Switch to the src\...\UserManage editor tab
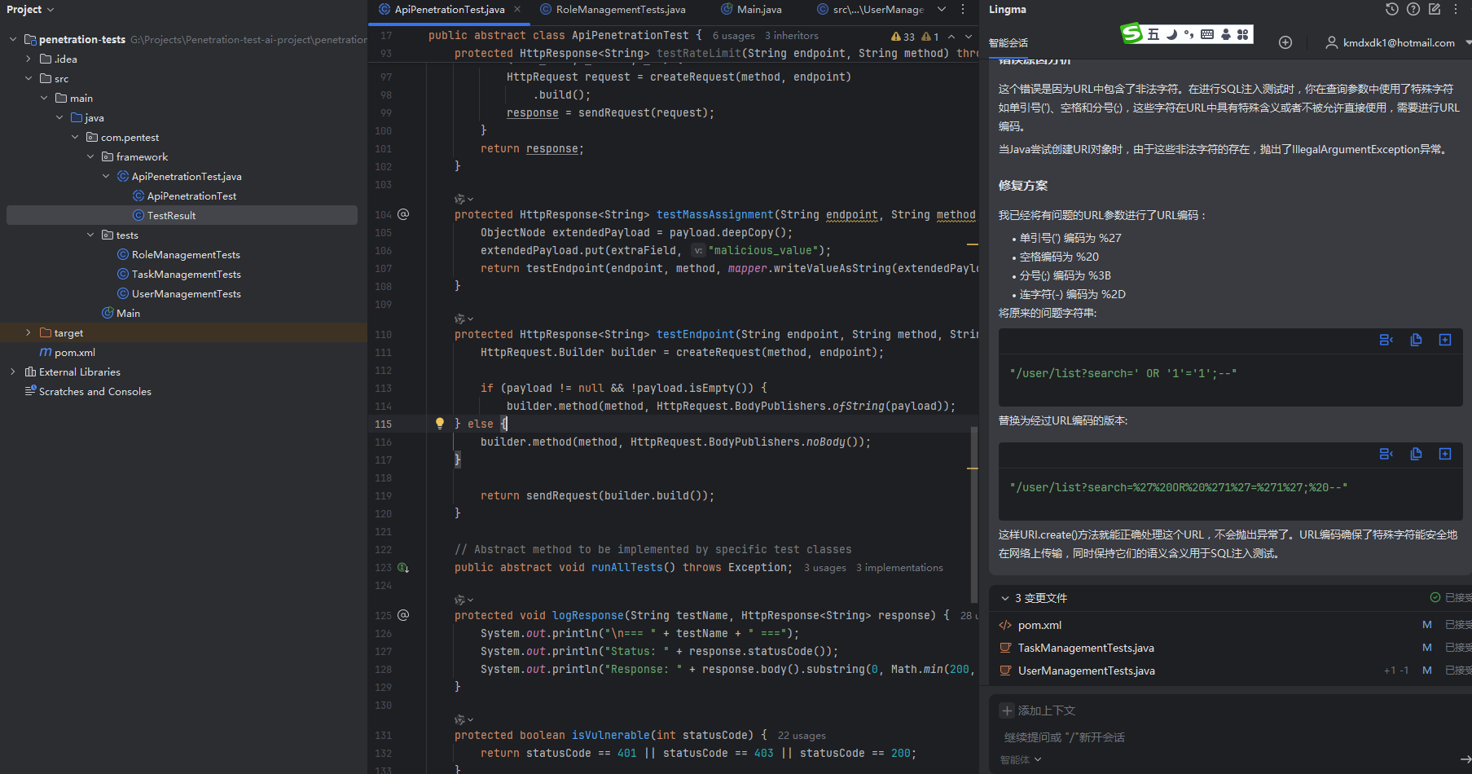Image resolution: width=1472 pixels, height=774 pixels. [x=870, y=10]
